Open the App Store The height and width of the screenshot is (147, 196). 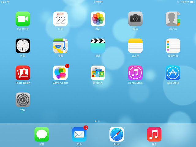[x=173, y=73]
